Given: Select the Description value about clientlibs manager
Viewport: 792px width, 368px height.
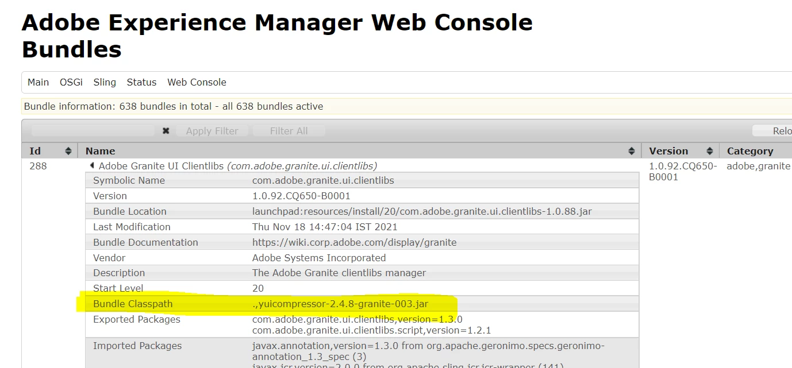Looking at the screenshot, I should pos(339,273).
